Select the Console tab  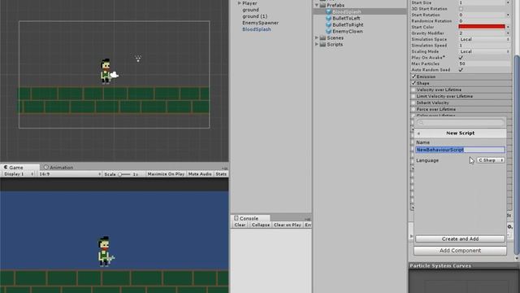pos(250,218)
